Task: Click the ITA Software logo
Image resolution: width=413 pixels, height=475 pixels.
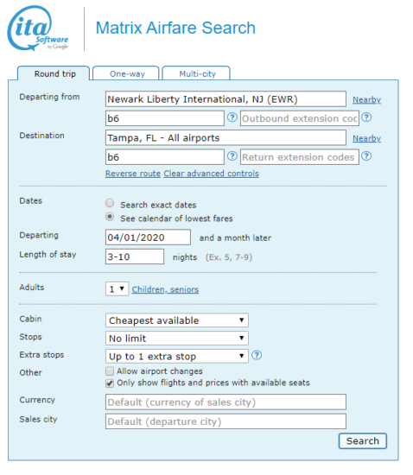Action: coord(38,28)
